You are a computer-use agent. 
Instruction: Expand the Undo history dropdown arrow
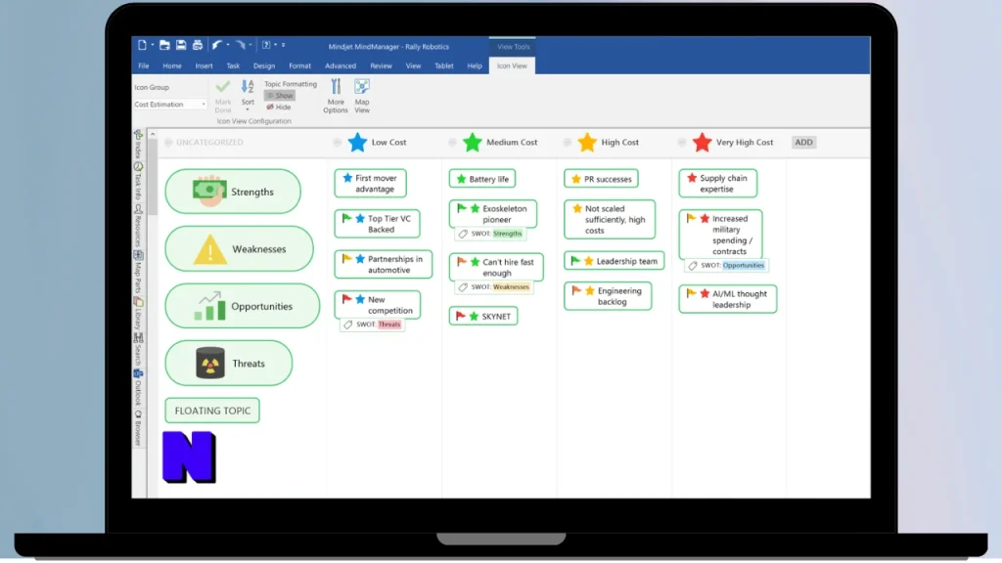227,45
